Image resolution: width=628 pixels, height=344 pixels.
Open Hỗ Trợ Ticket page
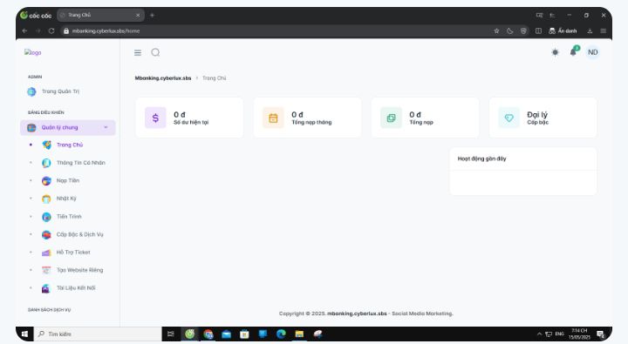click(73, 253)
